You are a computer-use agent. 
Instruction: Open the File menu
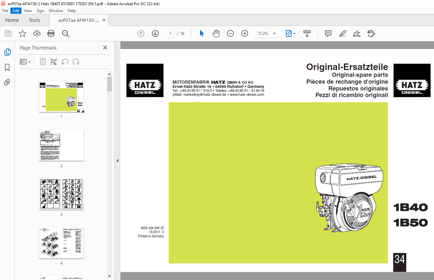click(x=5, y=11)
